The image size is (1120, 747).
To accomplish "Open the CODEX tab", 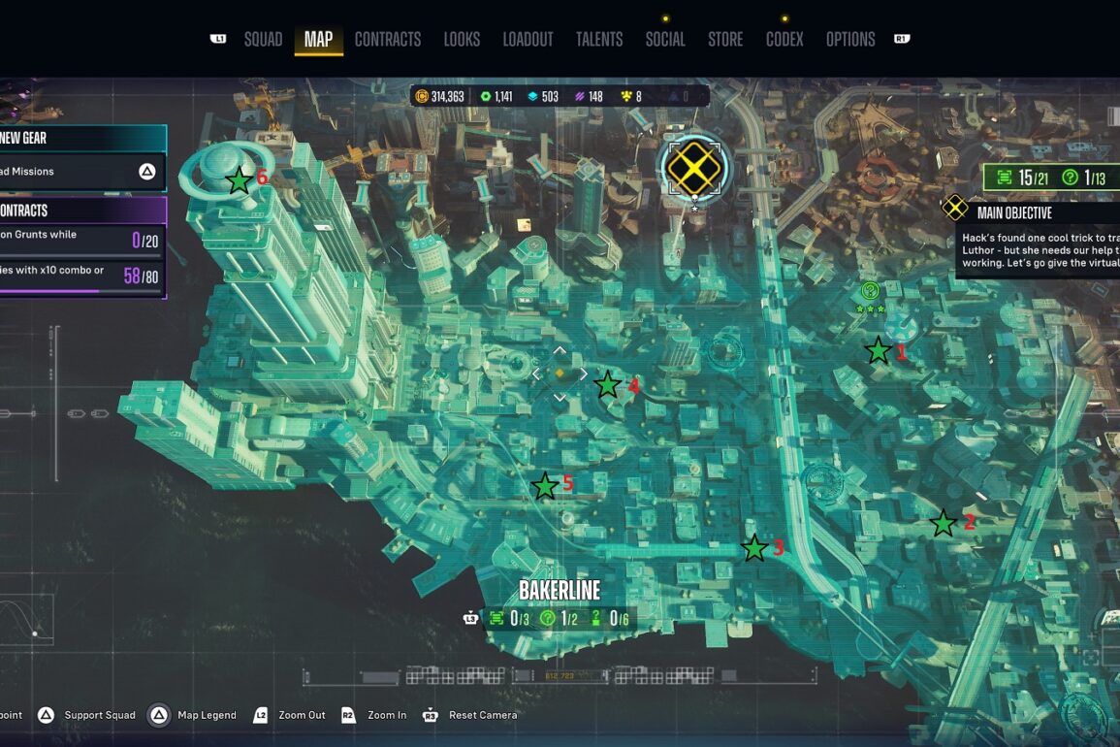I will (x=784, y=40).
